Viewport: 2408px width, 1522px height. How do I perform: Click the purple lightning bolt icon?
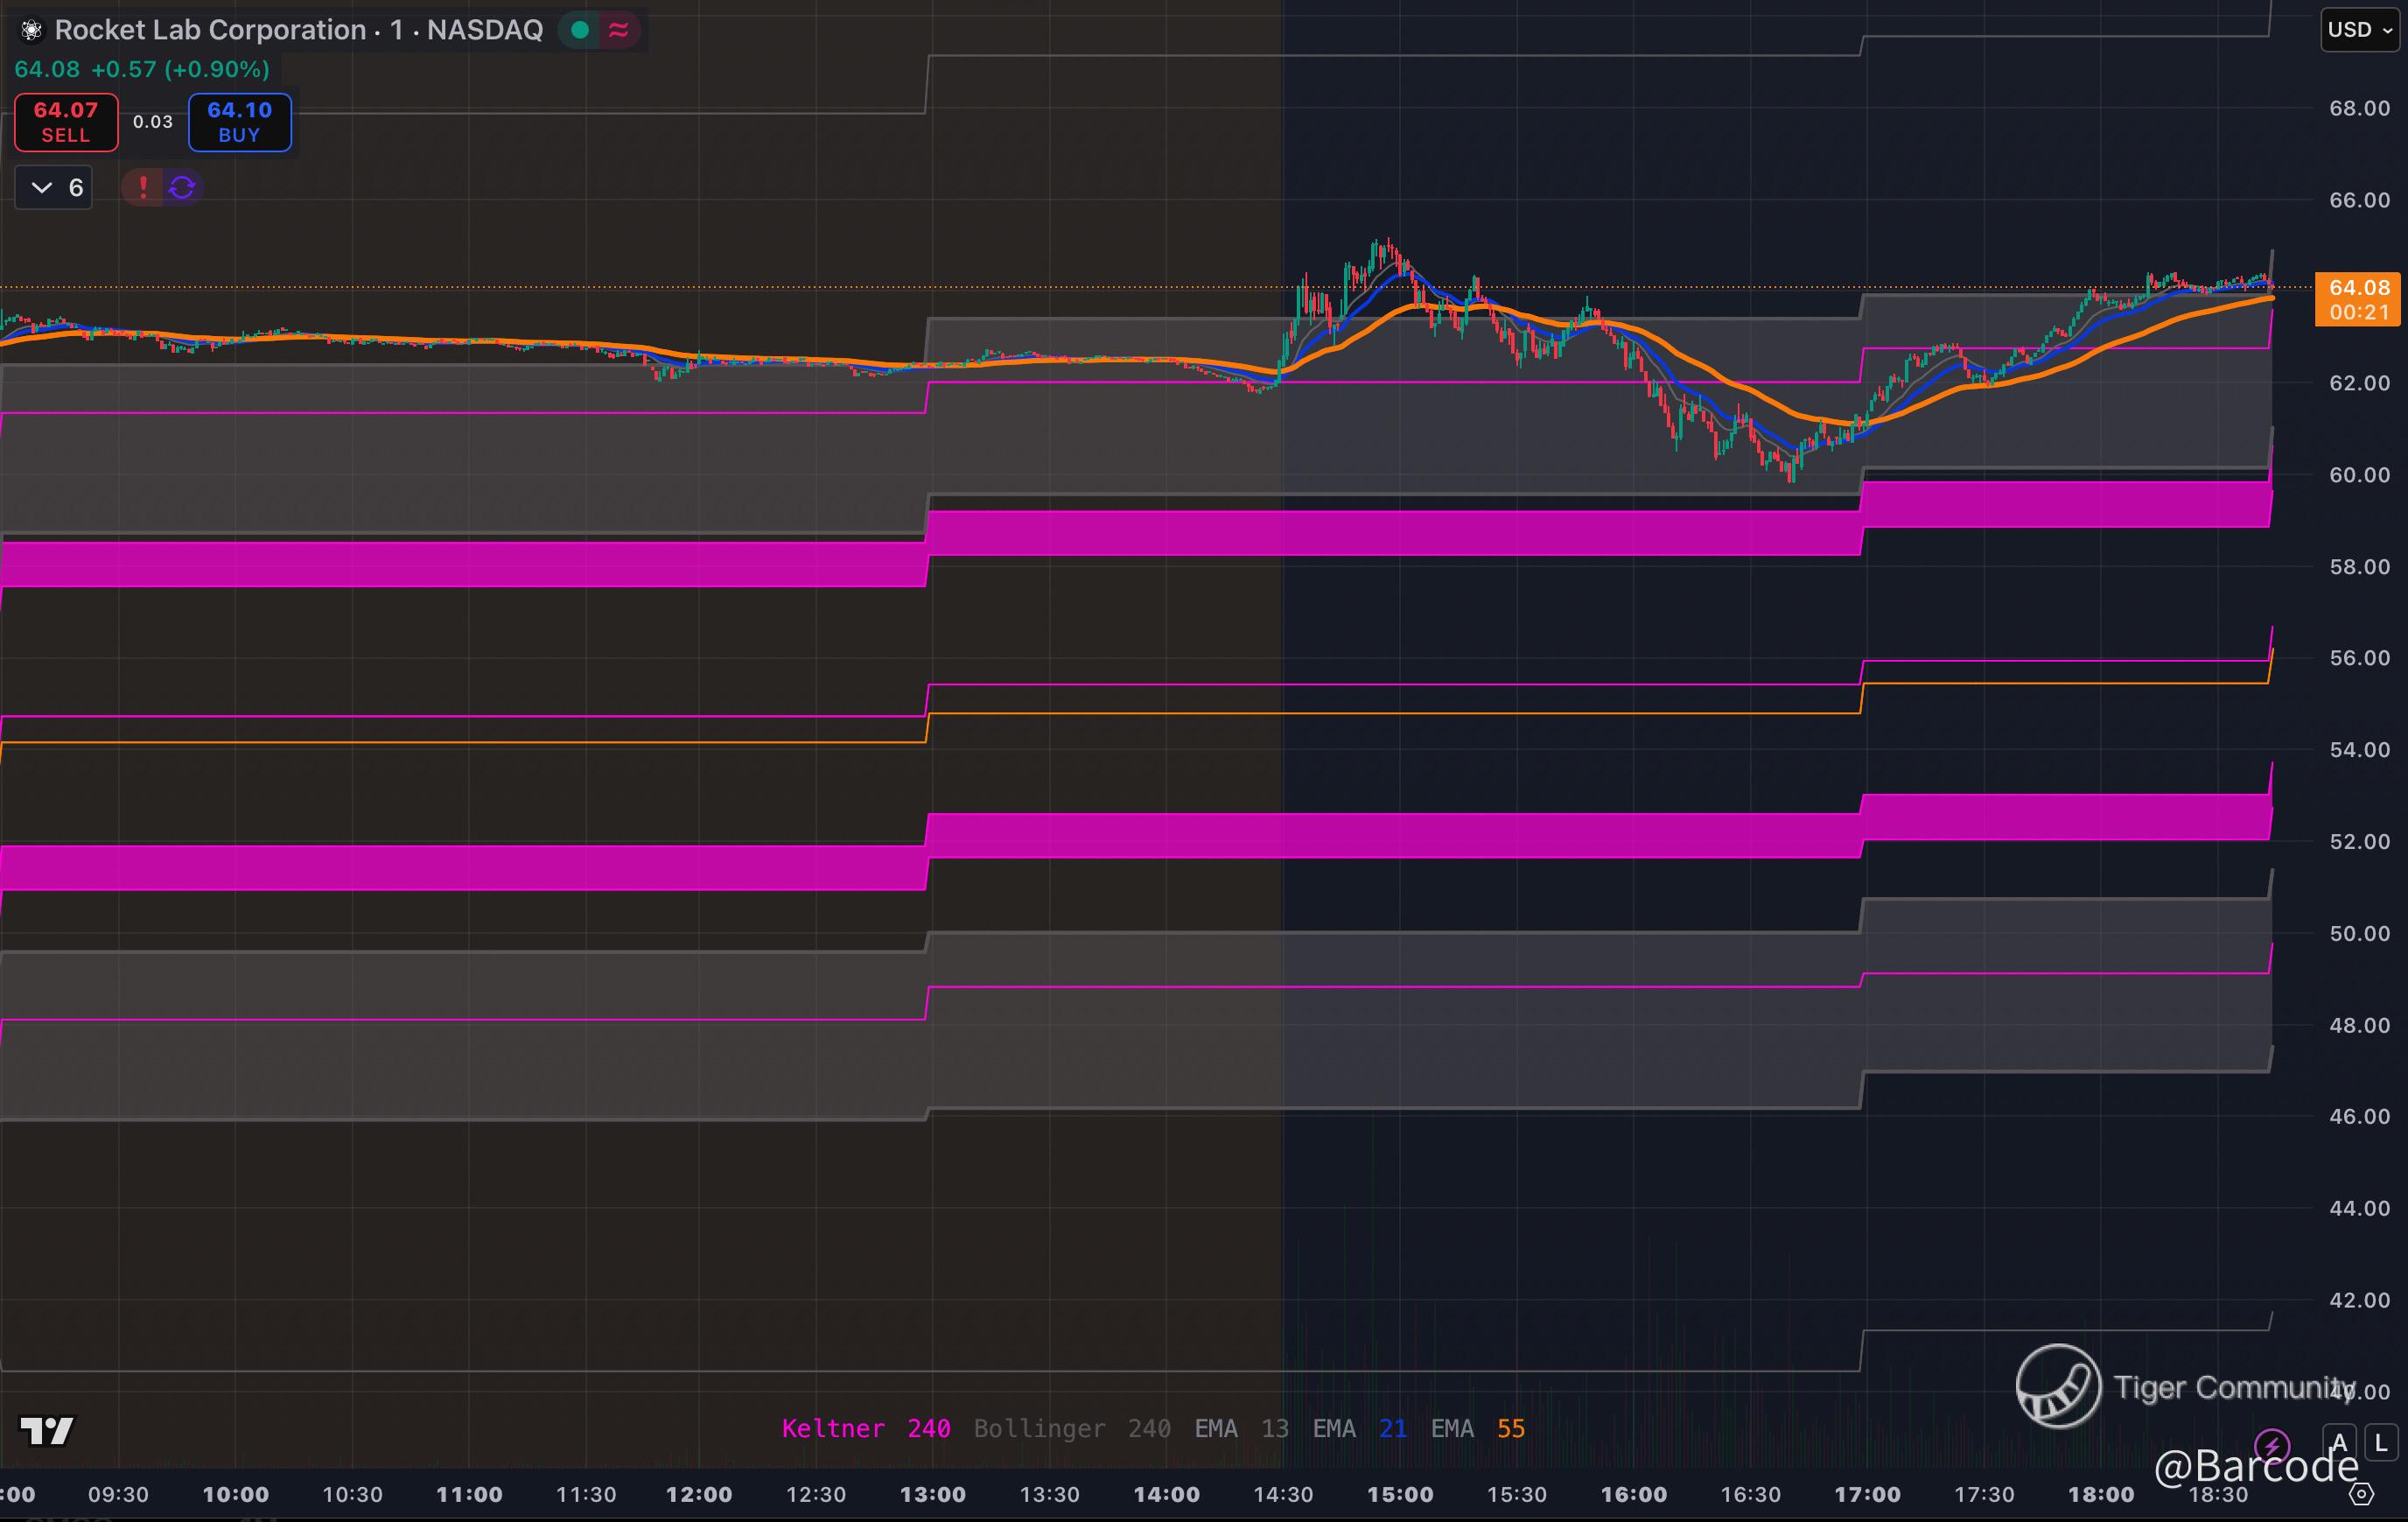(x=2272, y=1445)
